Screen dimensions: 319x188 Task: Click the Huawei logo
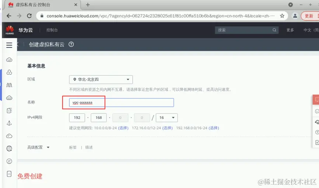pos(10,30)
